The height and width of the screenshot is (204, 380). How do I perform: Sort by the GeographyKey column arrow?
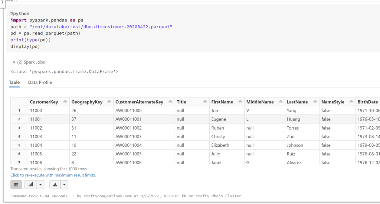tap(109, 101)
